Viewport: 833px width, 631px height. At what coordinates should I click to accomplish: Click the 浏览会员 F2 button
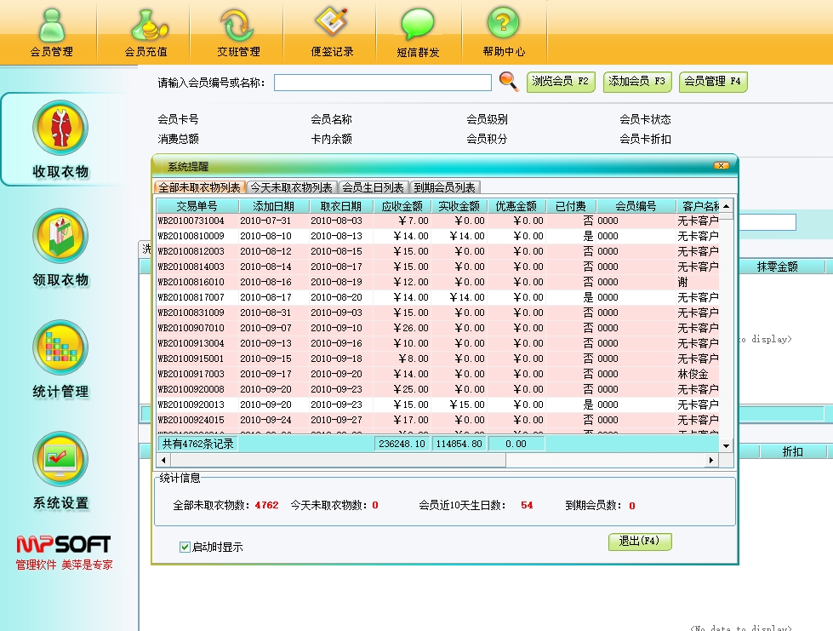[560, 82]
